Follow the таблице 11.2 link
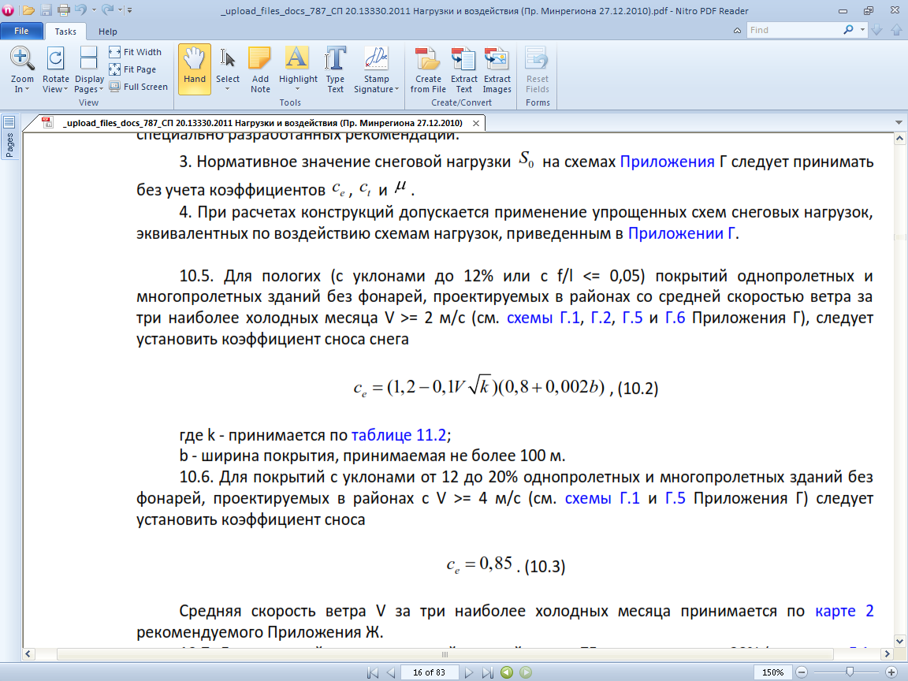Viewport: 908px width, 681px height. point(399,435)
